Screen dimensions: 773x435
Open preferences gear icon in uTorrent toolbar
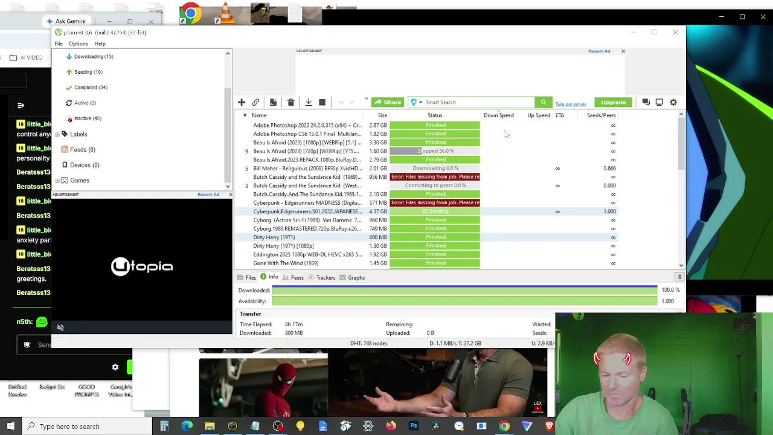tap(673, 102)
